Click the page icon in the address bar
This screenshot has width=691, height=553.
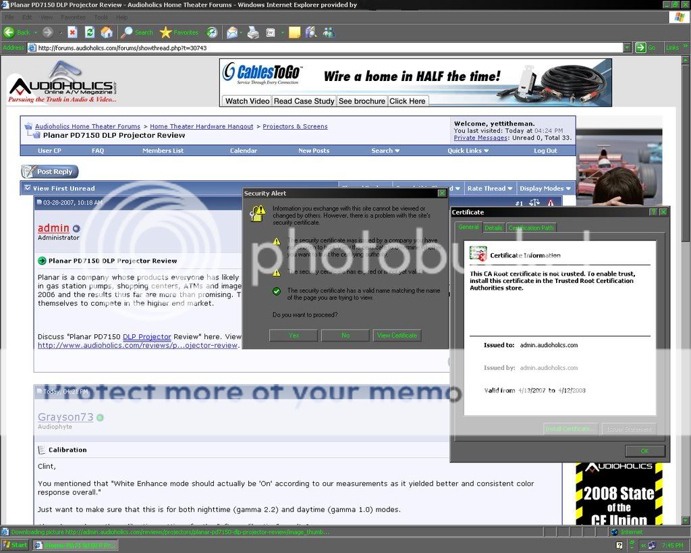tap(32, 48)
